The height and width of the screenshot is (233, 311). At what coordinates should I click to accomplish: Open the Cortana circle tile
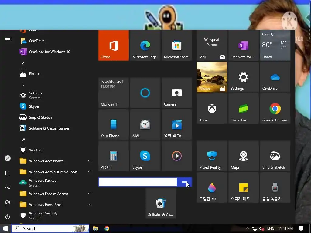point(145,93)
